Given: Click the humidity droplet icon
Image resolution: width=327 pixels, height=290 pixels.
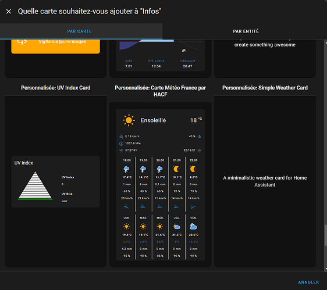Looking at the screenshot, I should pyautogui.click(x=200, y=137).
